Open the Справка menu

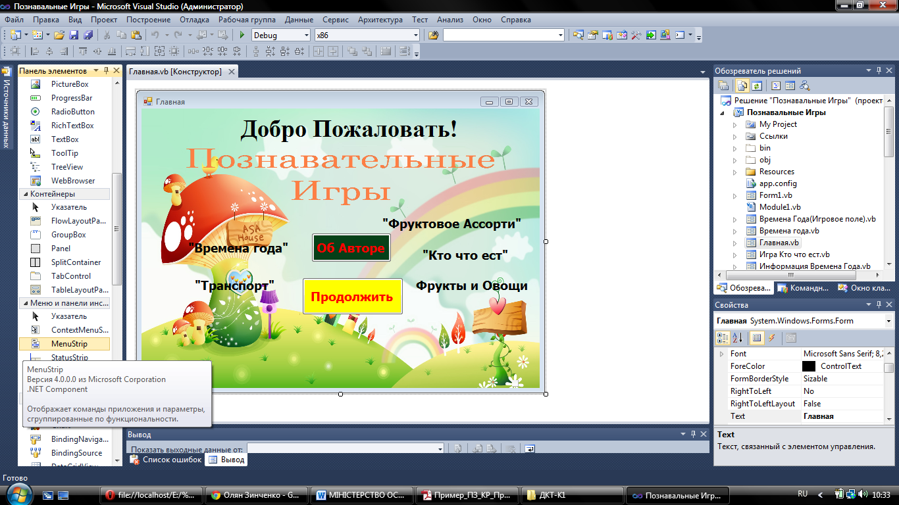point(515,20)
